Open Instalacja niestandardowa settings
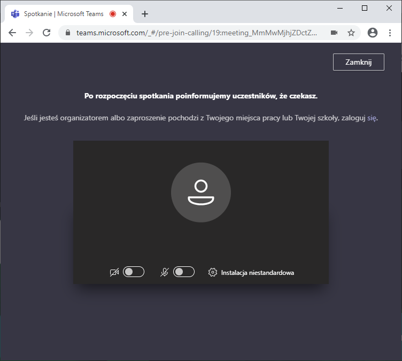 point(258,272)
